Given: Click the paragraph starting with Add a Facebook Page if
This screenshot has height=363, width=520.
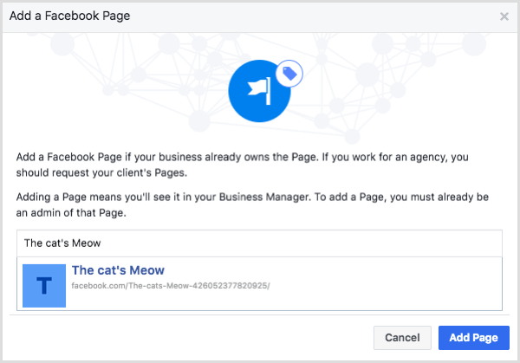Looking at the screenshot, I should [243, 165].
